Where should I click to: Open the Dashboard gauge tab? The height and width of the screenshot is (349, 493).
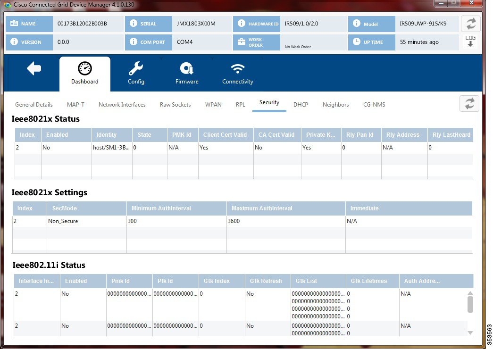[85, 74]
